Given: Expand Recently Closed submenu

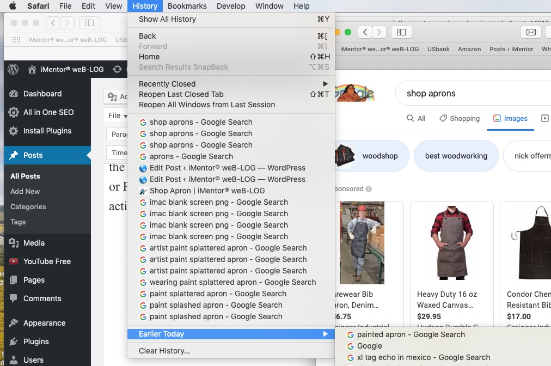Looking at the screenshot, I should point(231,84).
